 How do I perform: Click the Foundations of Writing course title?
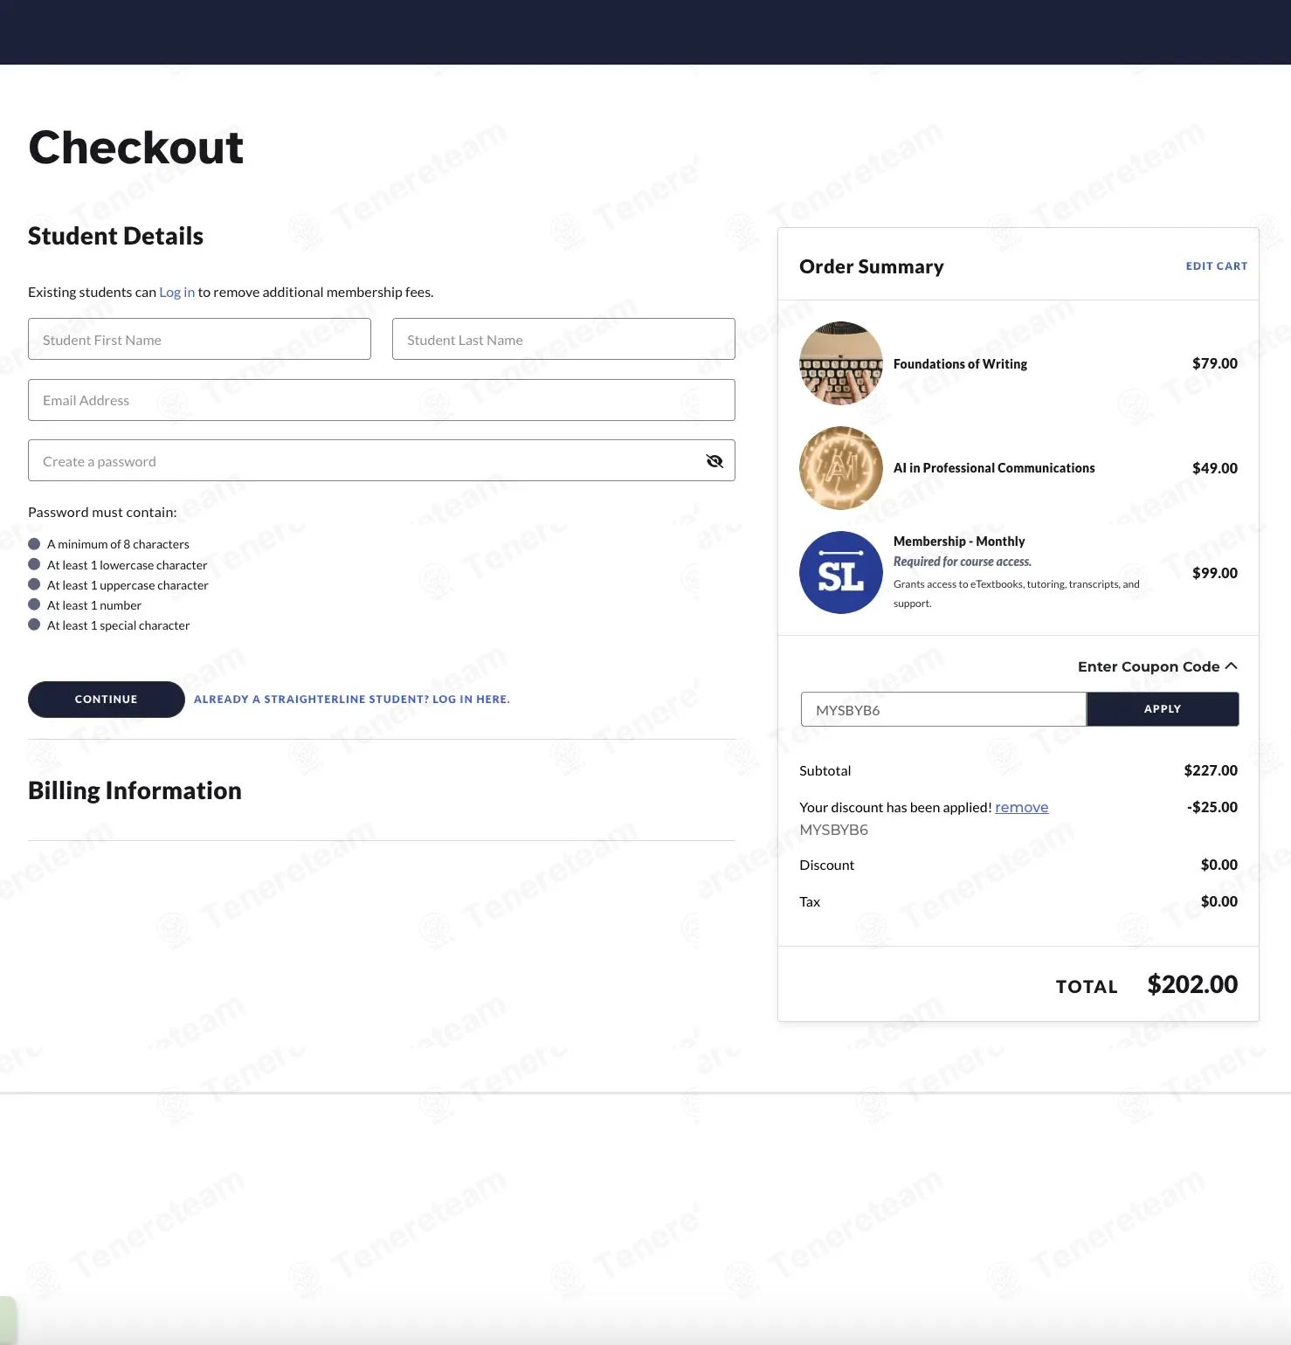click(960, 363)
